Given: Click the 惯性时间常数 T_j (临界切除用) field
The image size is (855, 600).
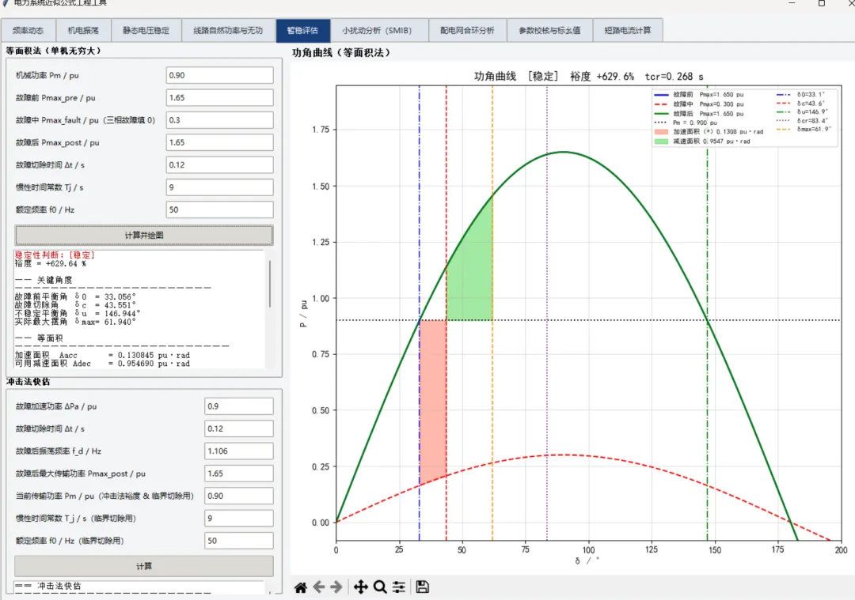Looking at the screenshot, I should click(239, 519).
